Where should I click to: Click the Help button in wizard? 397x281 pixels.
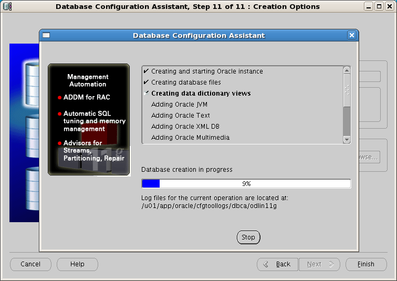click(77, 264)
